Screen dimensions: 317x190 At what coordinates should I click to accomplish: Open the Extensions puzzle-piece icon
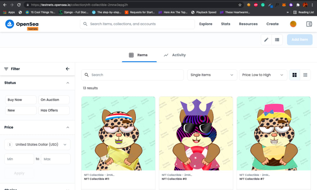click(x=298, y=5)
